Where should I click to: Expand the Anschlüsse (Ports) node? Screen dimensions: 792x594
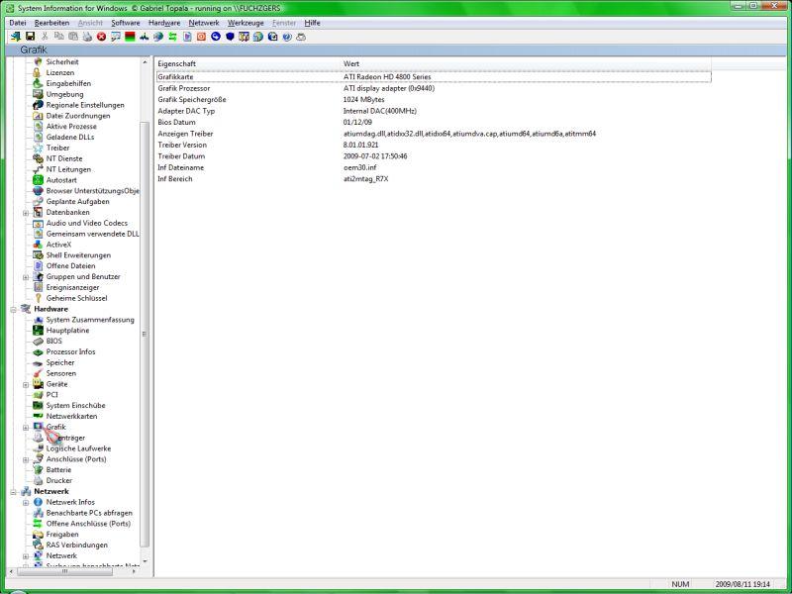(x=26, y=459)
